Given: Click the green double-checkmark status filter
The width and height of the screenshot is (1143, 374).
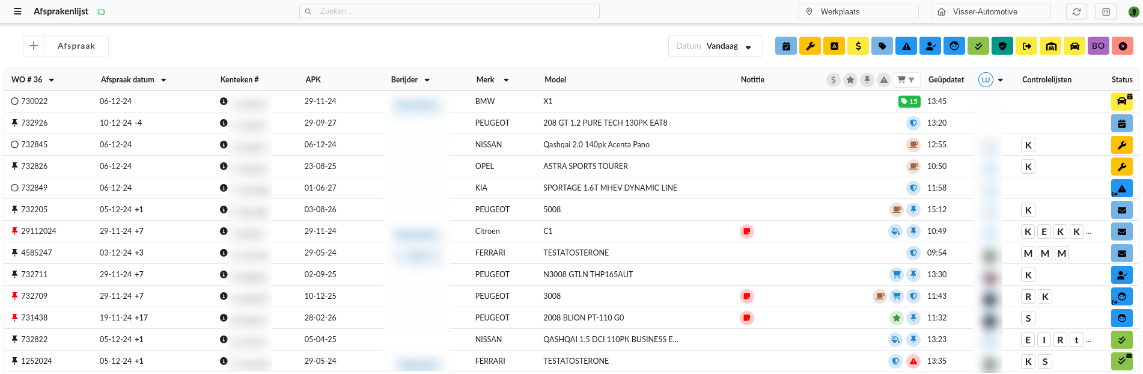Looking at the screenshot, I should coord(978,46).
